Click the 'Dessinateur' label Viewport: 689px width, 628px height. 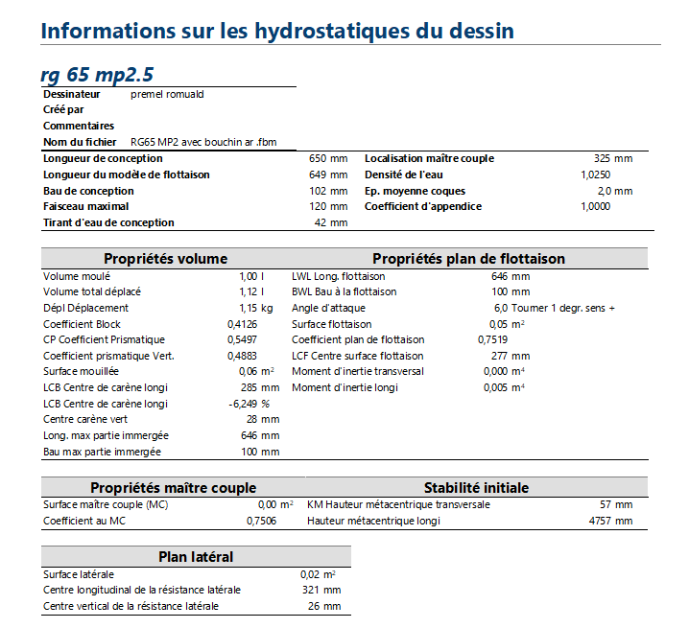72,94
